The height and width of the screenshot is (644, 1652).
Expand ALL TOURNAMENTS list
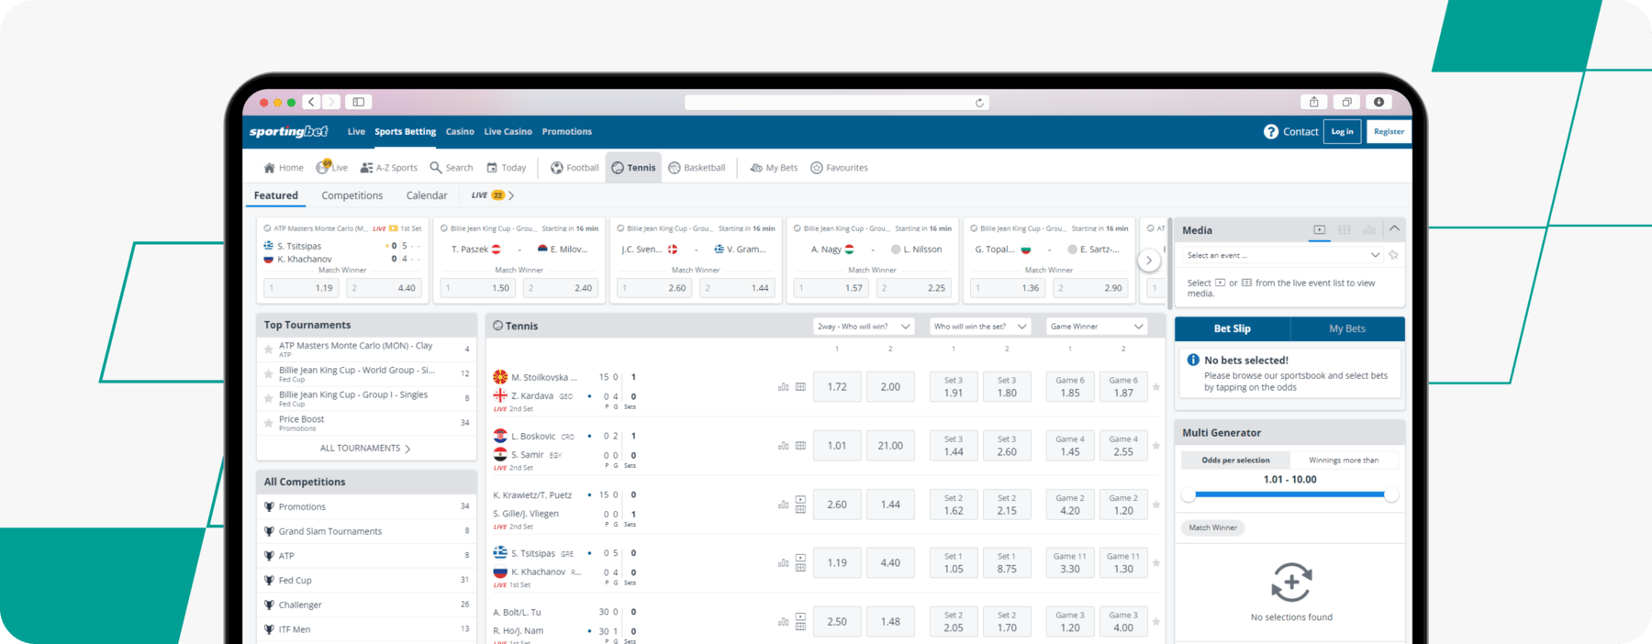tap(365, 449)
